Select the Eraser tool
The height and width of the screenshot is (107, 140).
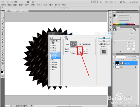click(x=3, y=39)
